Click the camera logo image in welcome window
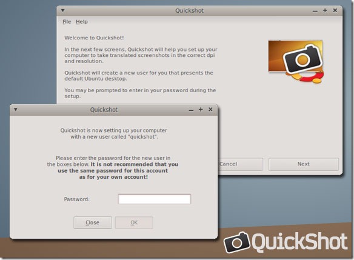This screenshot has height=260, width=354. pyautogui.click(x=296, y=61)
